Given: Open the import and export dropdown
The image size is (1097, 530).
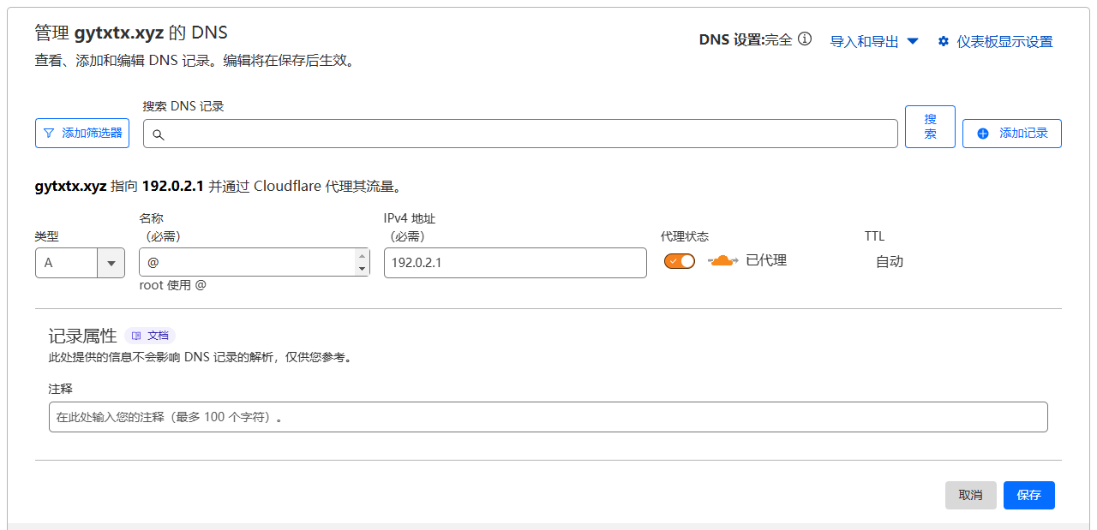Looking at the screenshot, I should (874, 41).
